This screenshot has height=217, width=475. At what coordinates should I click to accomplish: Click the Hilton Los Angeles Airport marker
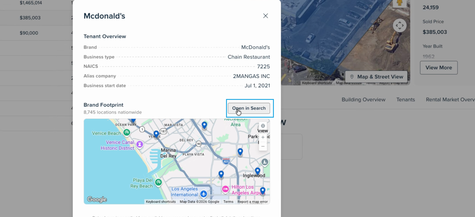click(x=225, y=189)
